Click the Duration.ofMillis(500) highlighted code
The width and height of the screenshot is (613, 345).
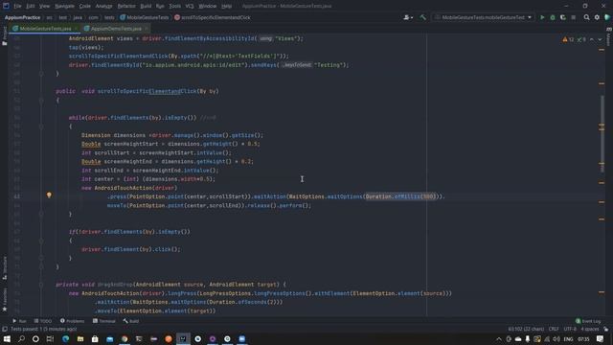click(400, 196)
